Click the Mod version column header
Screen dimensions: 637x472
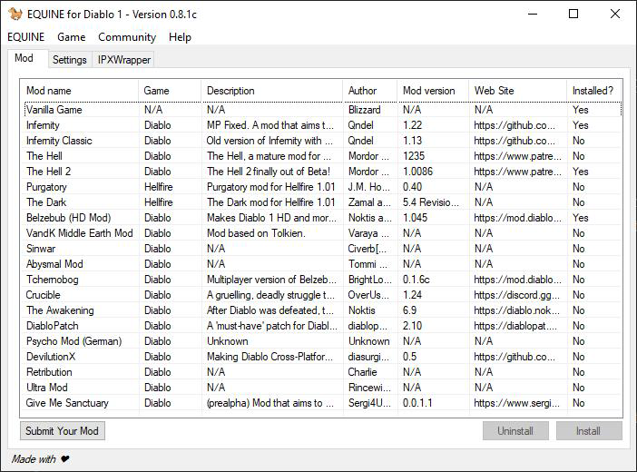tap(433, 91)
